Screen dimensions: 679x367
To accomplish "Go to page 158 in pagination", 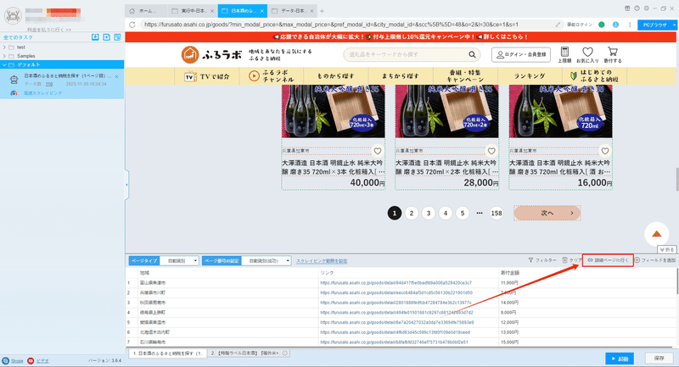I will [x=497, y=213].
